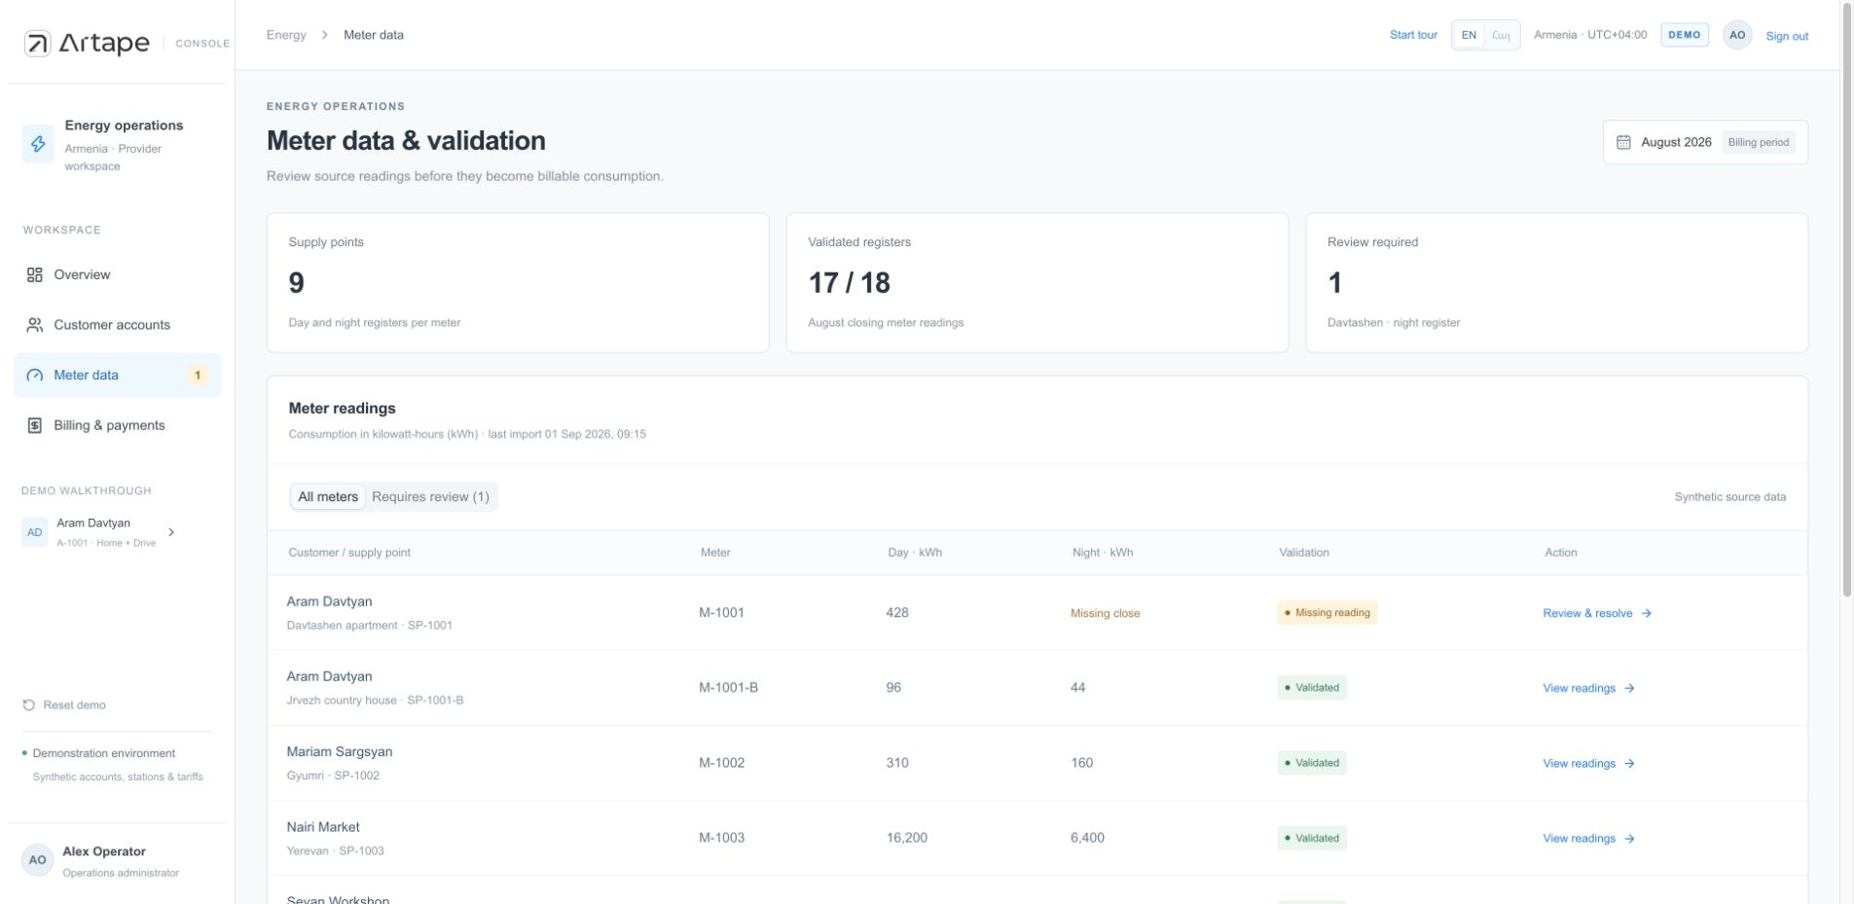Open Customer accounts in the sidebar
This screenshot has height=904, width=1854.
click(x=117, y=325)
